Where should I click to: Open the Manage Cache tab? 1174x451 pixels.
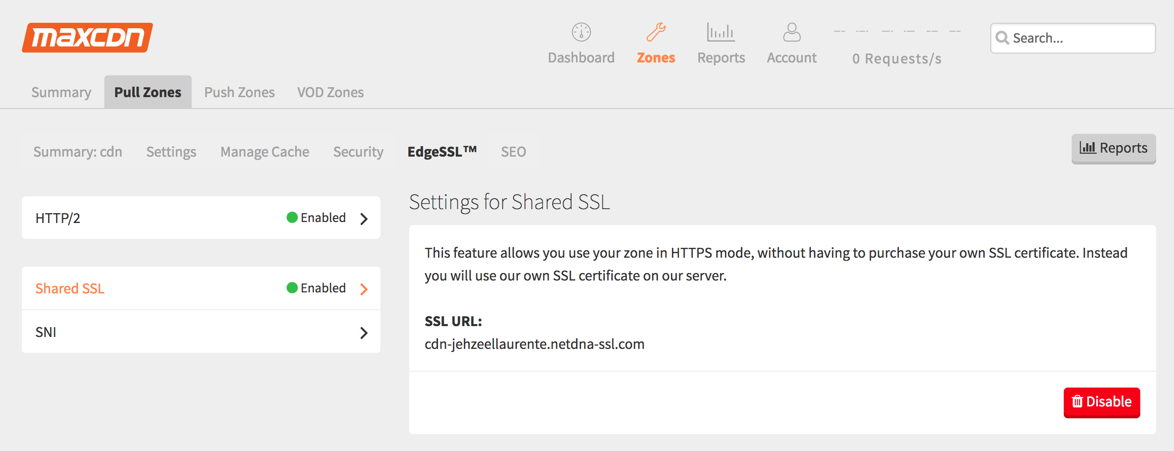[x=265, y=152]
